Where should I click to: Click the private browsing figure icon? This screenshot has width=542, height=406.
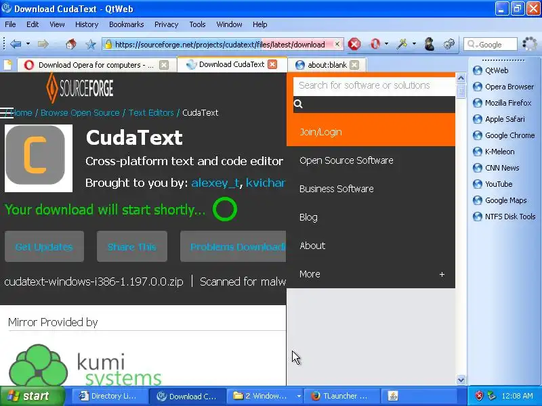[430, 44]
